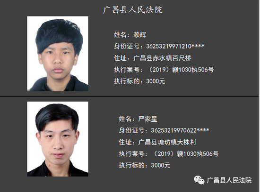Image resolution: width=260 pixels, height=192 pixels.
Task: Click the 执行标的 label in the bottom entry
Action: point(132,165)
